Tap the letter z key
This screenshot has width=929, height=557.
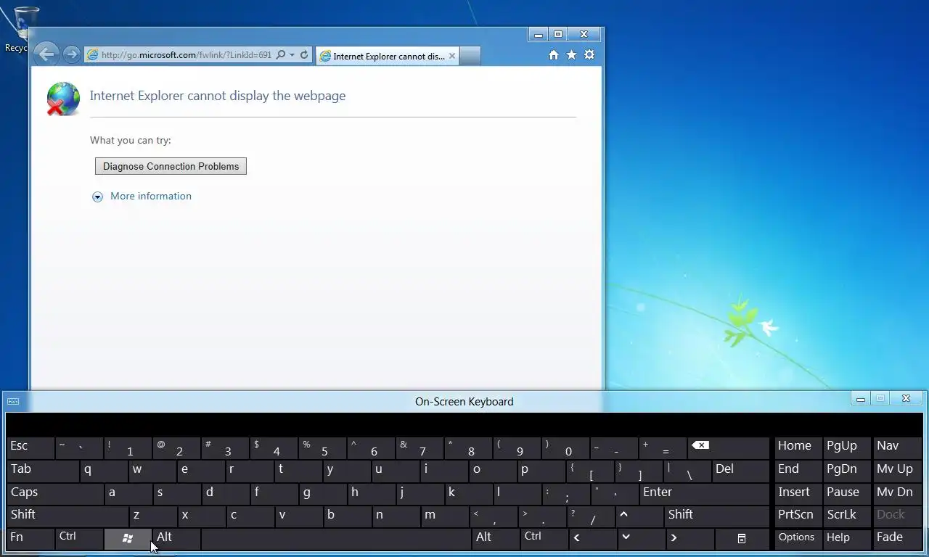pos(153,516)
